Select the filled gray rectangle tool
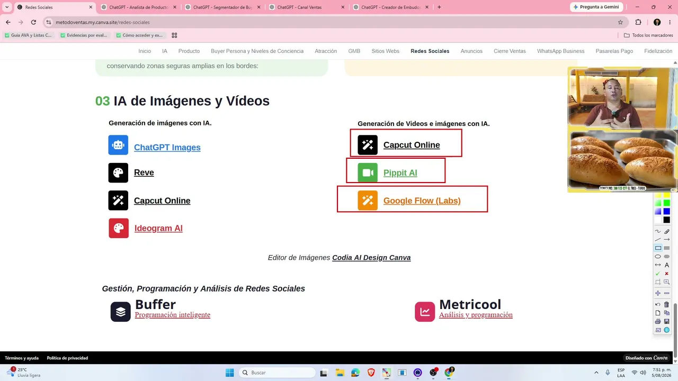 click(x=667, y=248)
